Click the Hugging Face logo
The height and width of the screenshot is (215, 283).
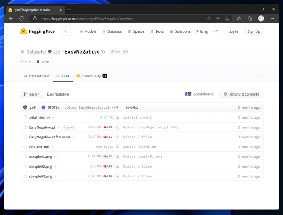[x=37, y=31]
